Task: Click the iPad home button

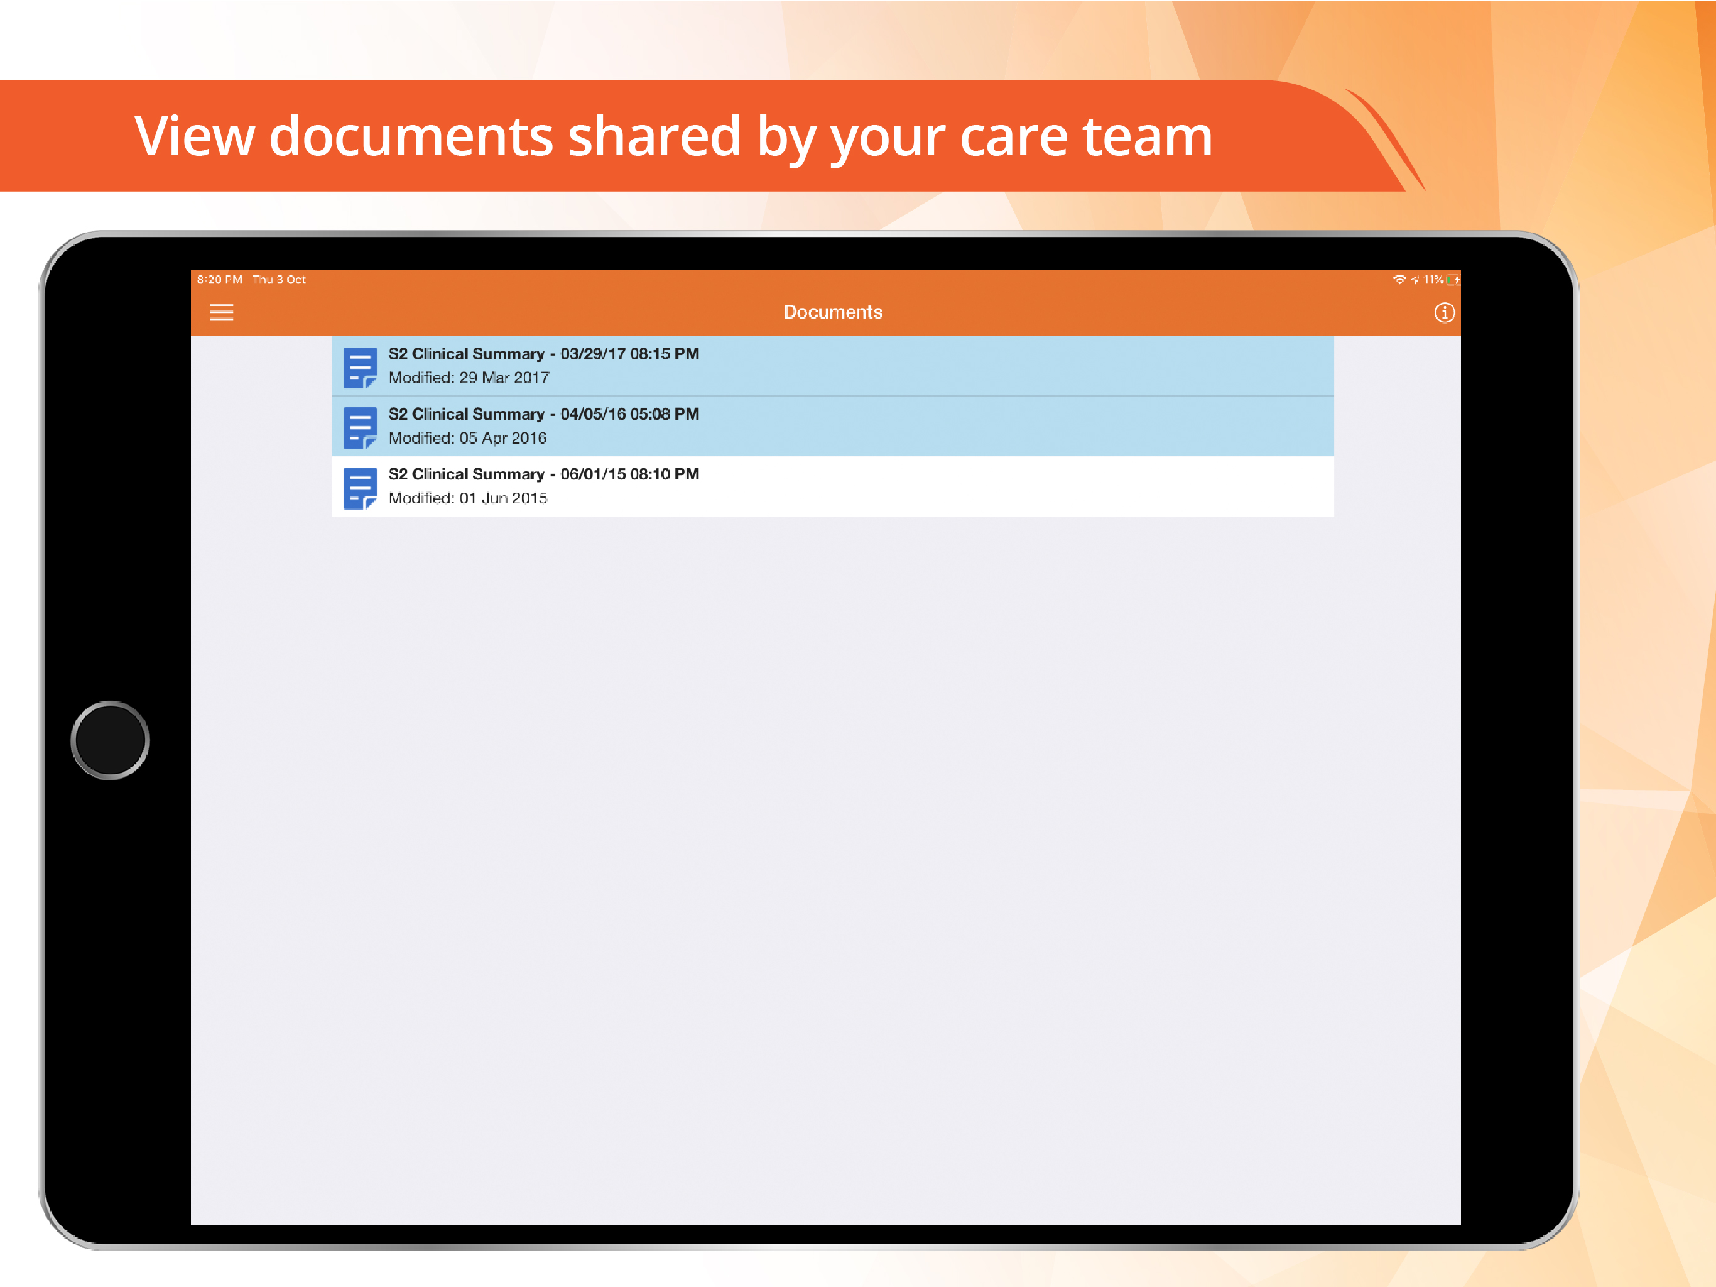Action: (110, 740)
